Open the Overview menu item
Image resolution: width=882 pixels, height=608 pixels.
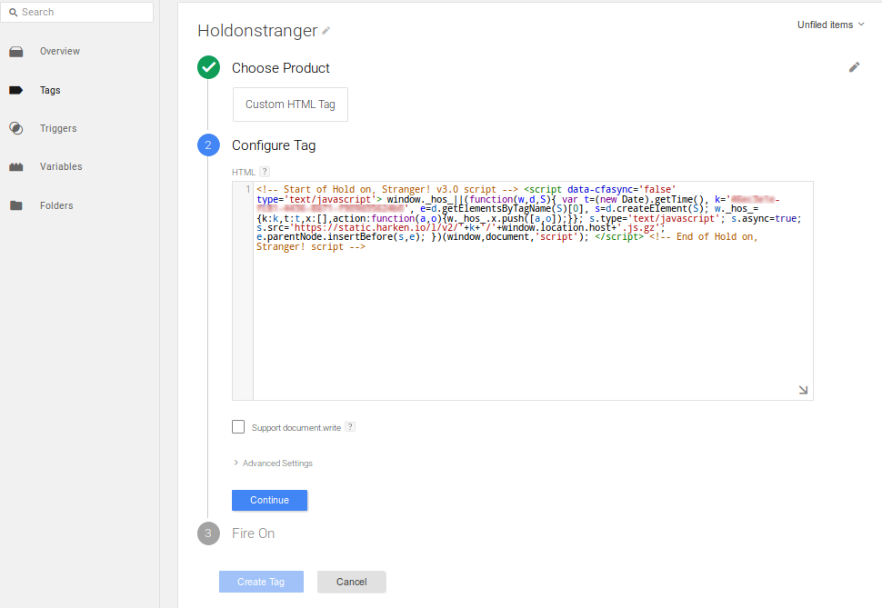pyautogui.click(x=60, y=51)
